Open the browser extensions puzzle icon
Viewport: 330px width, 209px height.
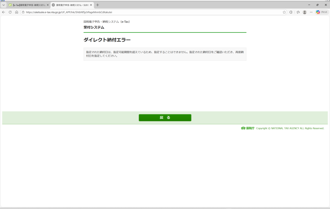(291, 12)
